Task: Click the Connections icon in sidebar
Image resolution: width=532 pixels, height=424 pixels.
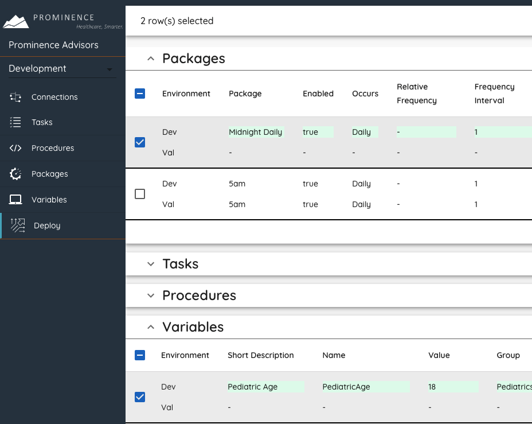Action: [15, 97]
